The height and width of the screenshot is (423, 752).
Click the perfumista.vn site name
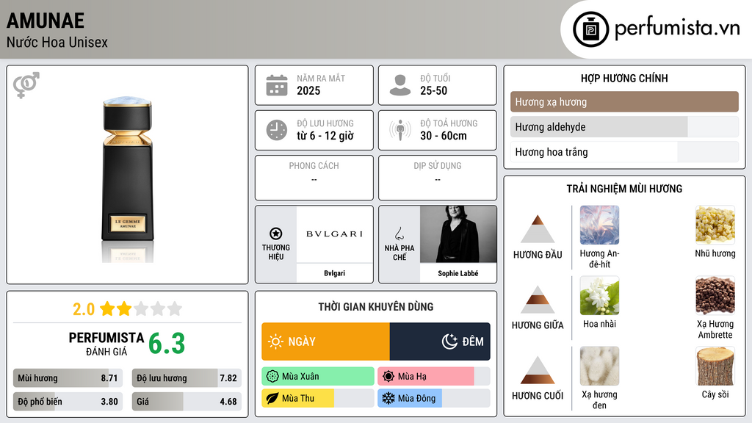pos(678,29)
